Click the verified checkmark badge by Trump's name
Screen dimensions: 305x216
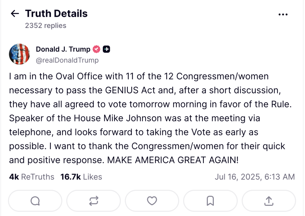tap(96, 49)
